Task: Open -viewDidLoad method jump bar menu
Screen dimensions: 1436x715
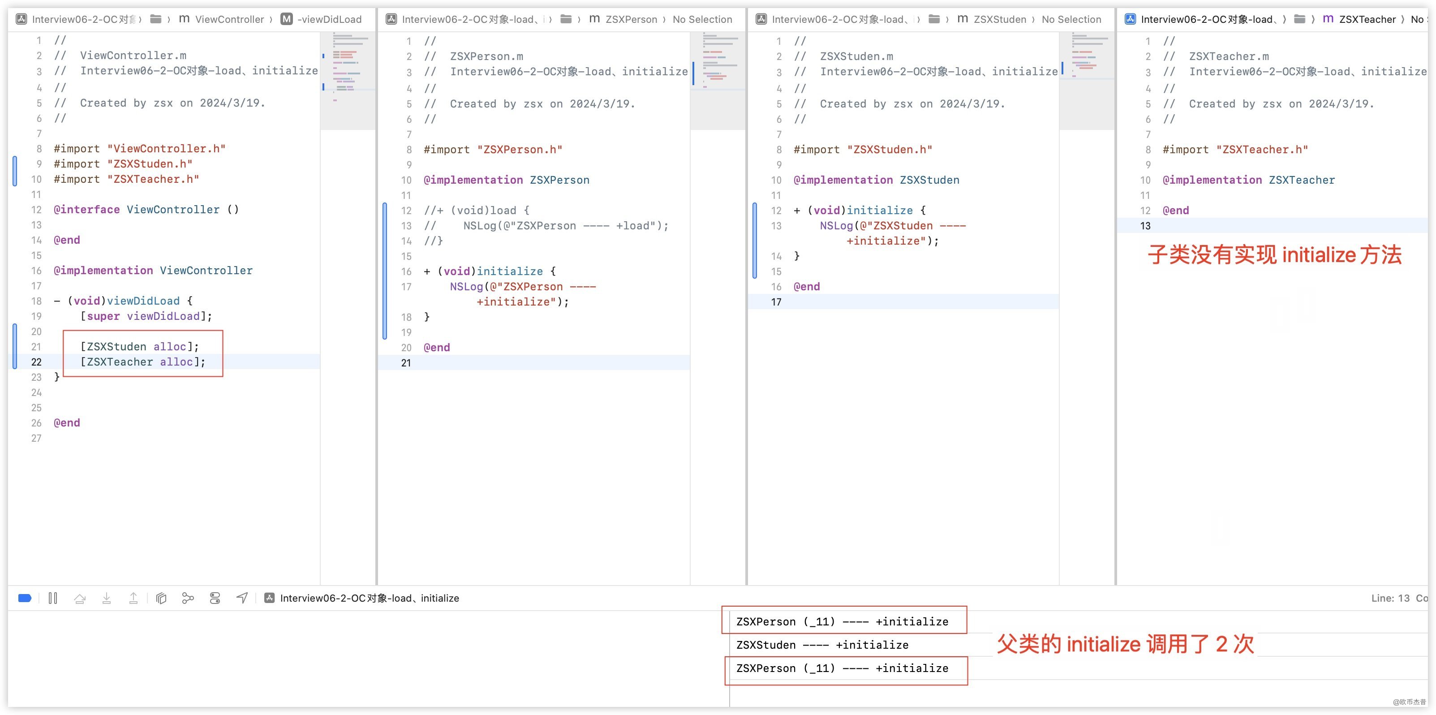Action: point(329,20)
